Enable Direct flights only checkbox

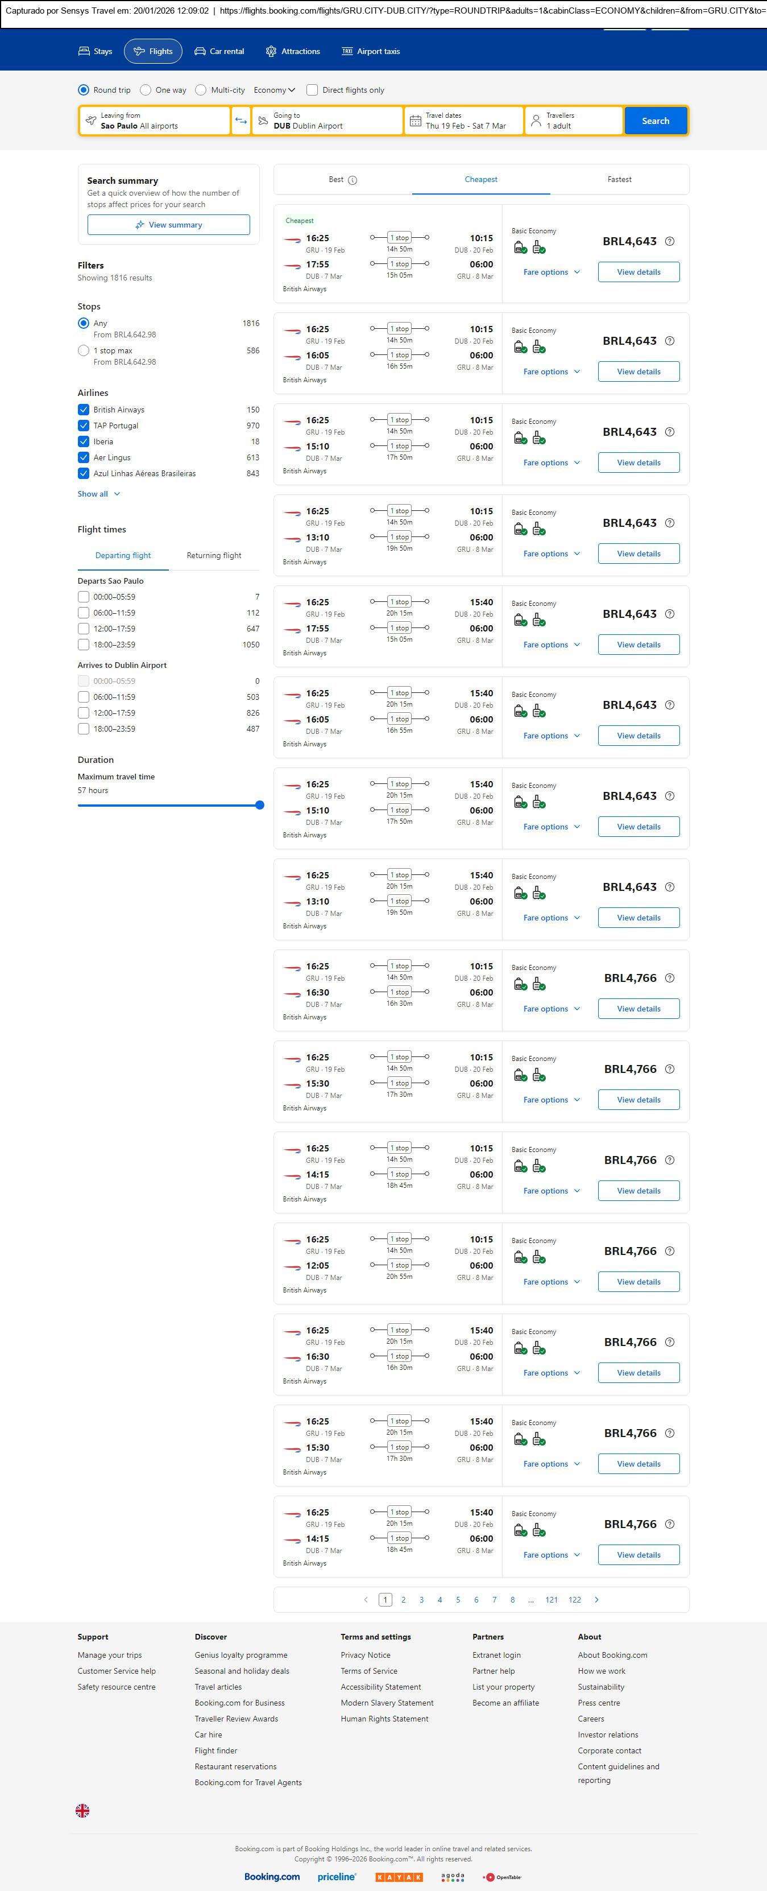pyautogui.click(x=312, y=90)
